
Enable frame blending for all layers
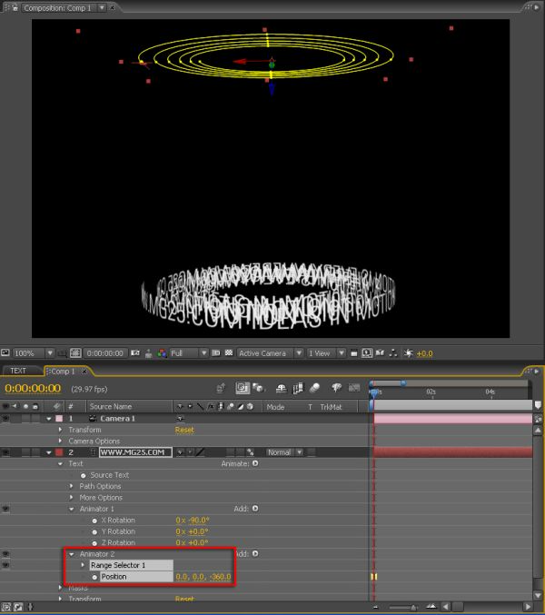tap(298, 388)
